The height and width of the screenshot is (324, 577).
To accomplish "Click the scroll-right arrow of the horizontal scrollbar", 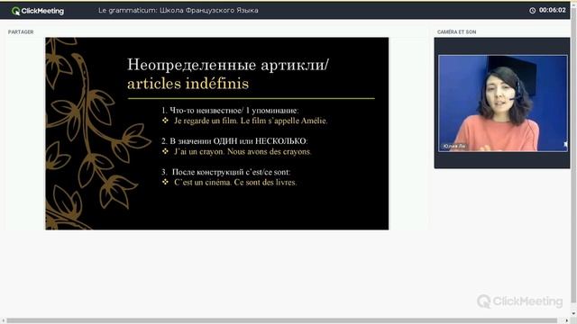I will tap(566, 320).
